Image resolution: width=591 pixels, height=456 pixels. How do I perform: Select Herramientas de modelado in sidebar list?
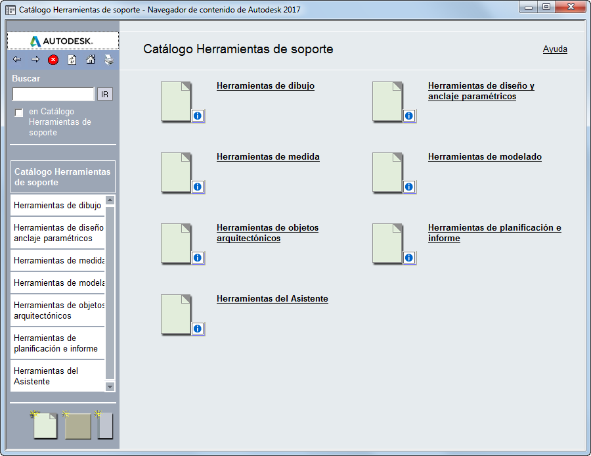58,283
